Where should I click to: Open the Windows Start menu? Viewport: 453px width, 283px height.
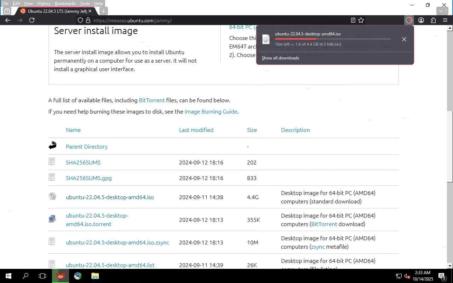point(8,276)
